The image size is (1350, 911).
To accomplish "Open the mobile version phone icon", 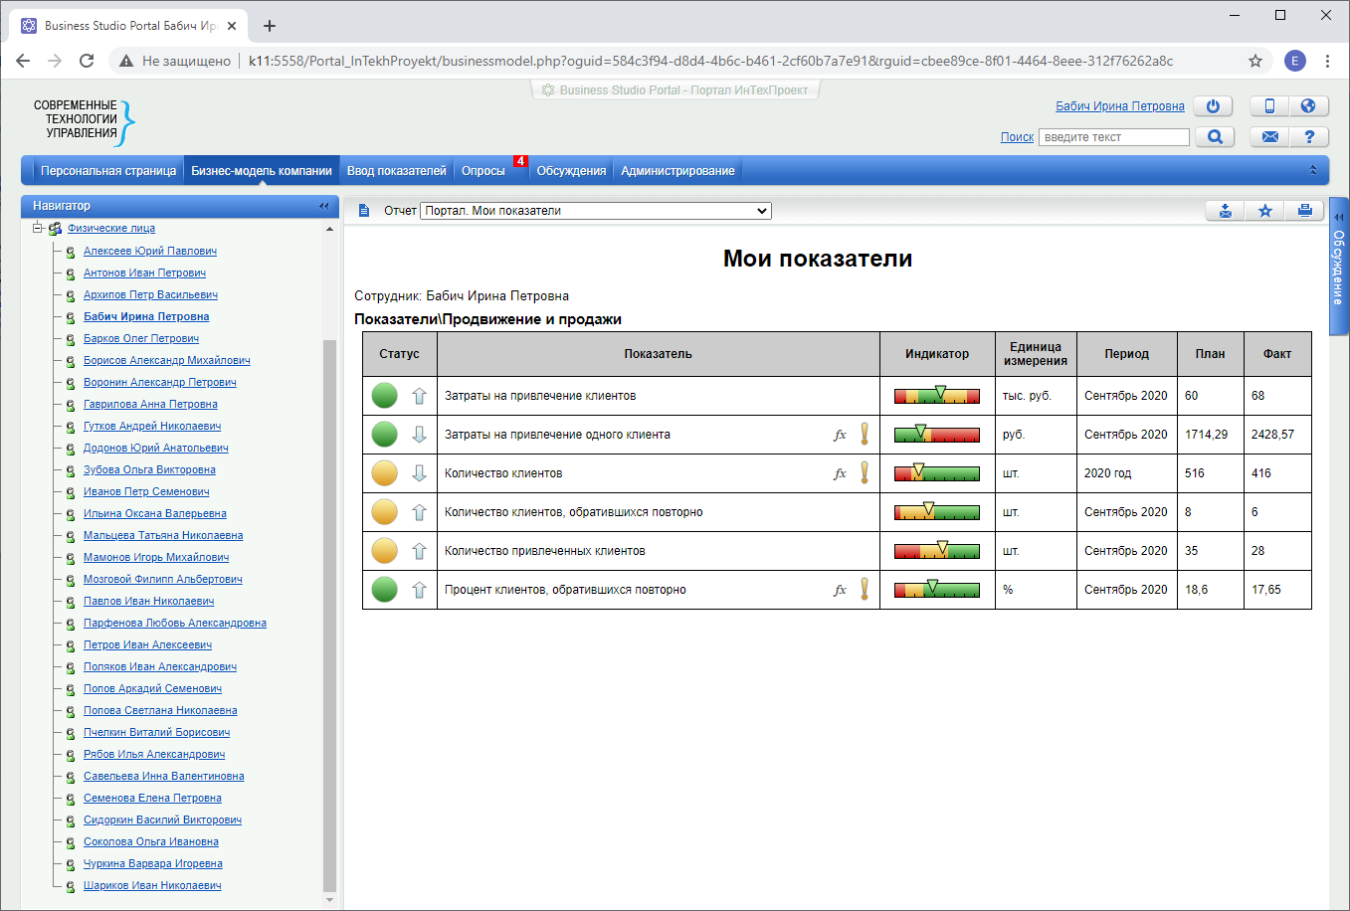I will [1269, 106].
